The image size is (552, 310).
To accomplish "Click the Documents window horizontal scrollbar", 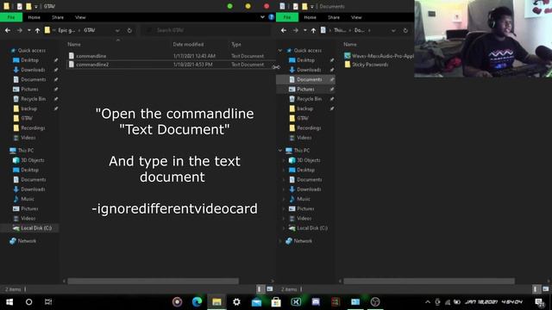I will [430, 282].
